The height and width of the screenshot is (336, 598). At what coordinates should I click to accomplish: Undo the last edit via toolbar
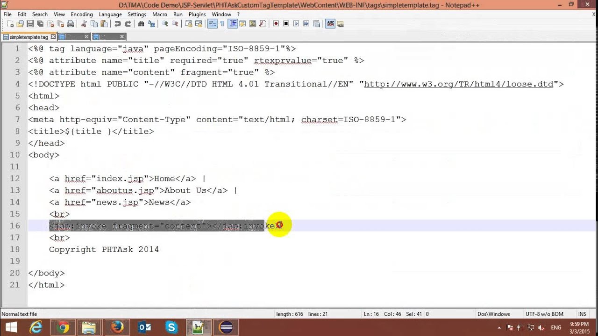[117, 24]
